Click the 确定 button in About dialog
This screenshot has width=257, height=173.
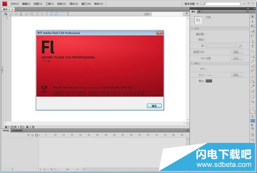coord(154,106)
